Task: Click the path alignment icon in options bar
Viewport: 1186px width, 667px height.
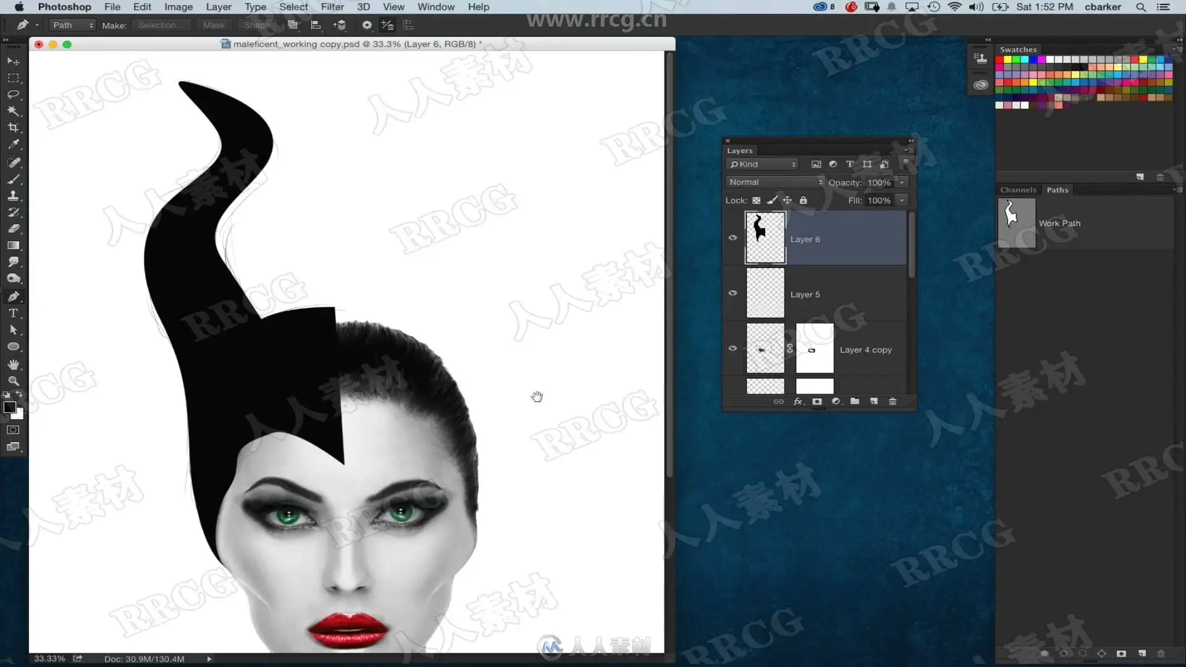Action: click(x=316, y=25)
